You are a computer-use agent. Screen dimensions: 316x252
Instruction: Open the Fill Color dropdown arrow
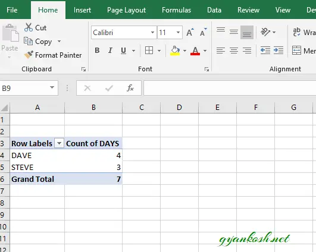pos(184,51)
